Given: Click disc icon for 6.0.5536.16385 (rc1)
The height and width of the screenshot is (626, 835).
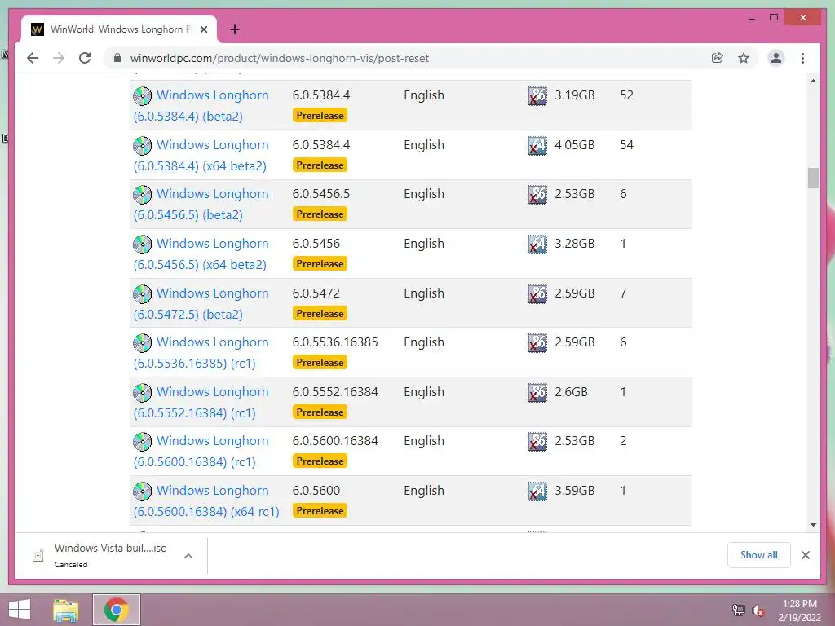Looking at the screenshot, I should pyautogui.click(x=142, y=343).
